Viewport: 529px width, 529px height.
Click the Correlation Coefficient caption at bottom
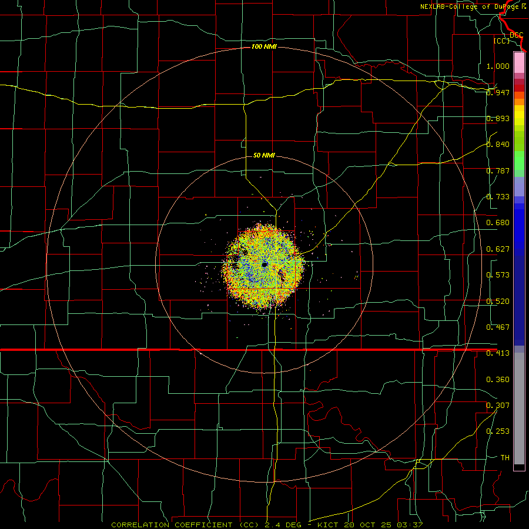click(x=267, y=525)
